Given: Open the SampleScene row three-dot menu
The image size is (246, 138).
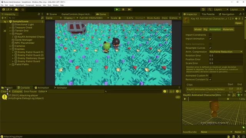Looking at the screenshot, I should 42,21.
